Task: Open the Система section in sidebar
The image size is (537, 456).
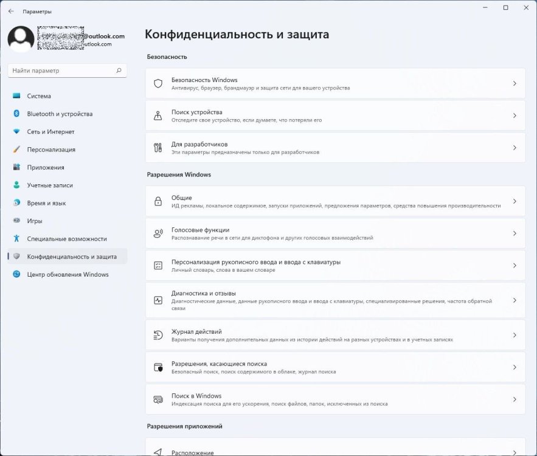Action: click(x=39, y=96)
